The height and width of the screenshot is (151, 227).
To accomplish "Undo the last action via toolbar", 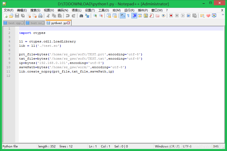I will tap(68, 16).
